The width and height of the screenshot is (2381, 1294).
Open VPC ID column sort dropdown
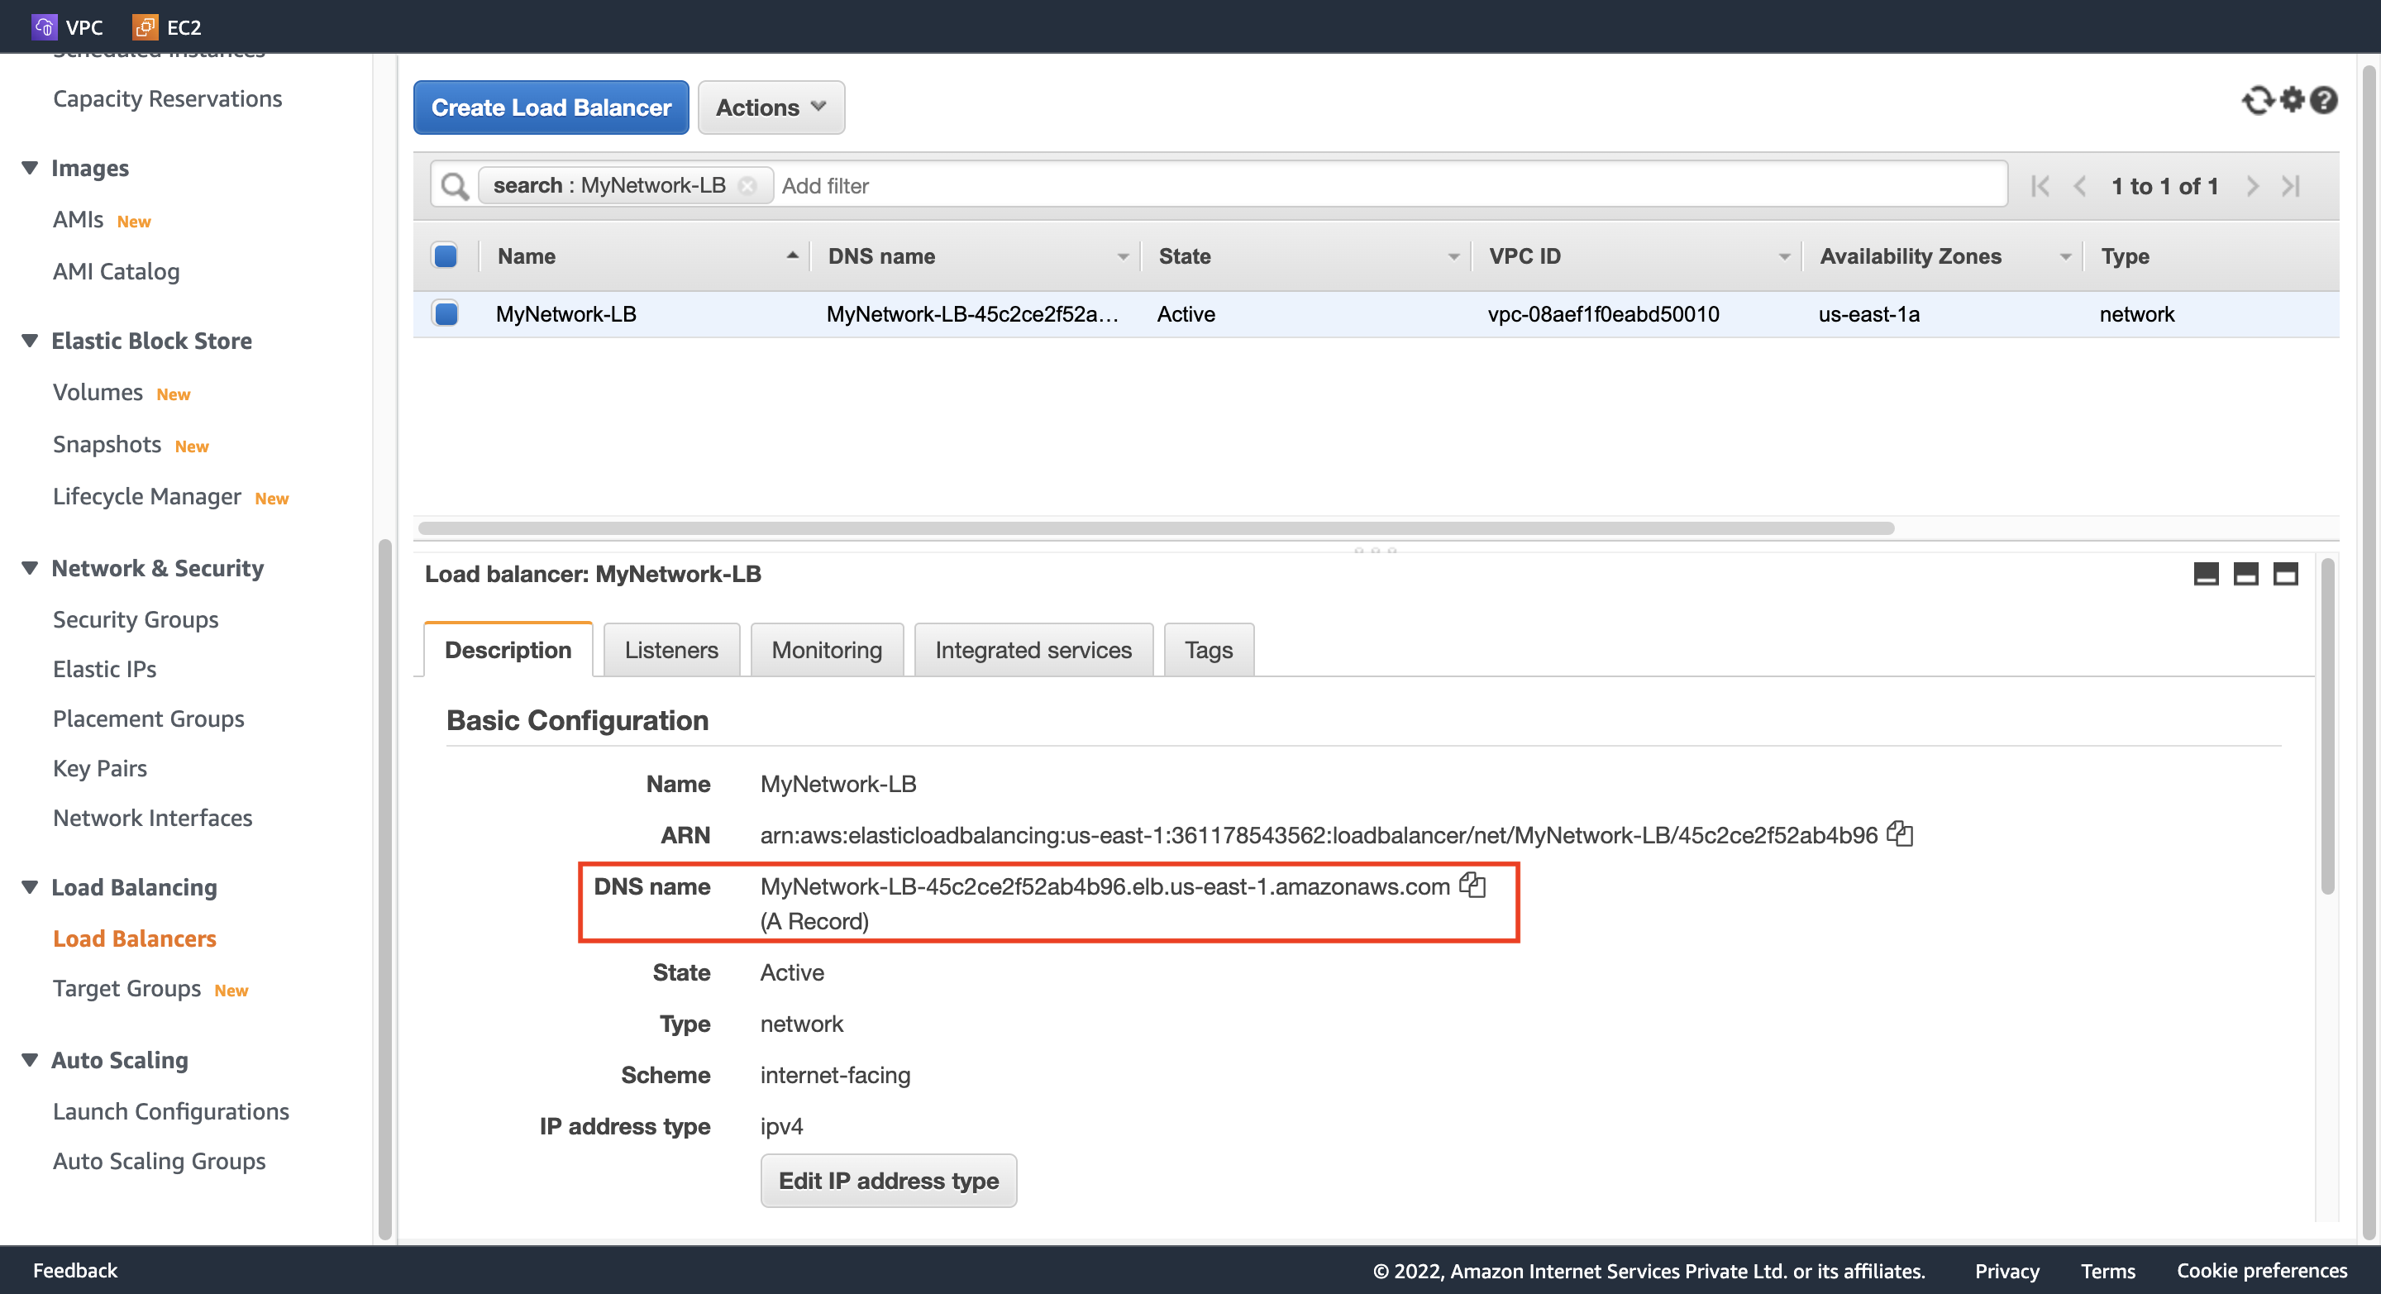click(1785, 257)
